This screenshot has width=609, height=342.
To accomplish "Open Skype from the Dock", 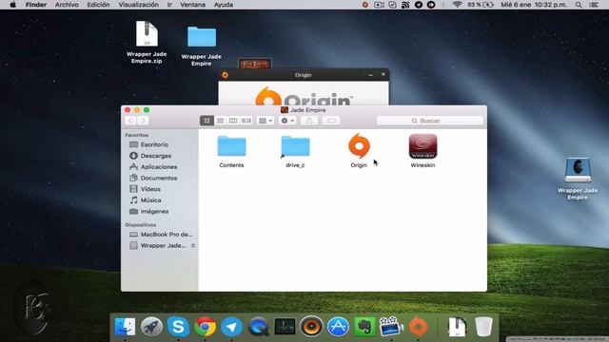I will tap(178, 327).
